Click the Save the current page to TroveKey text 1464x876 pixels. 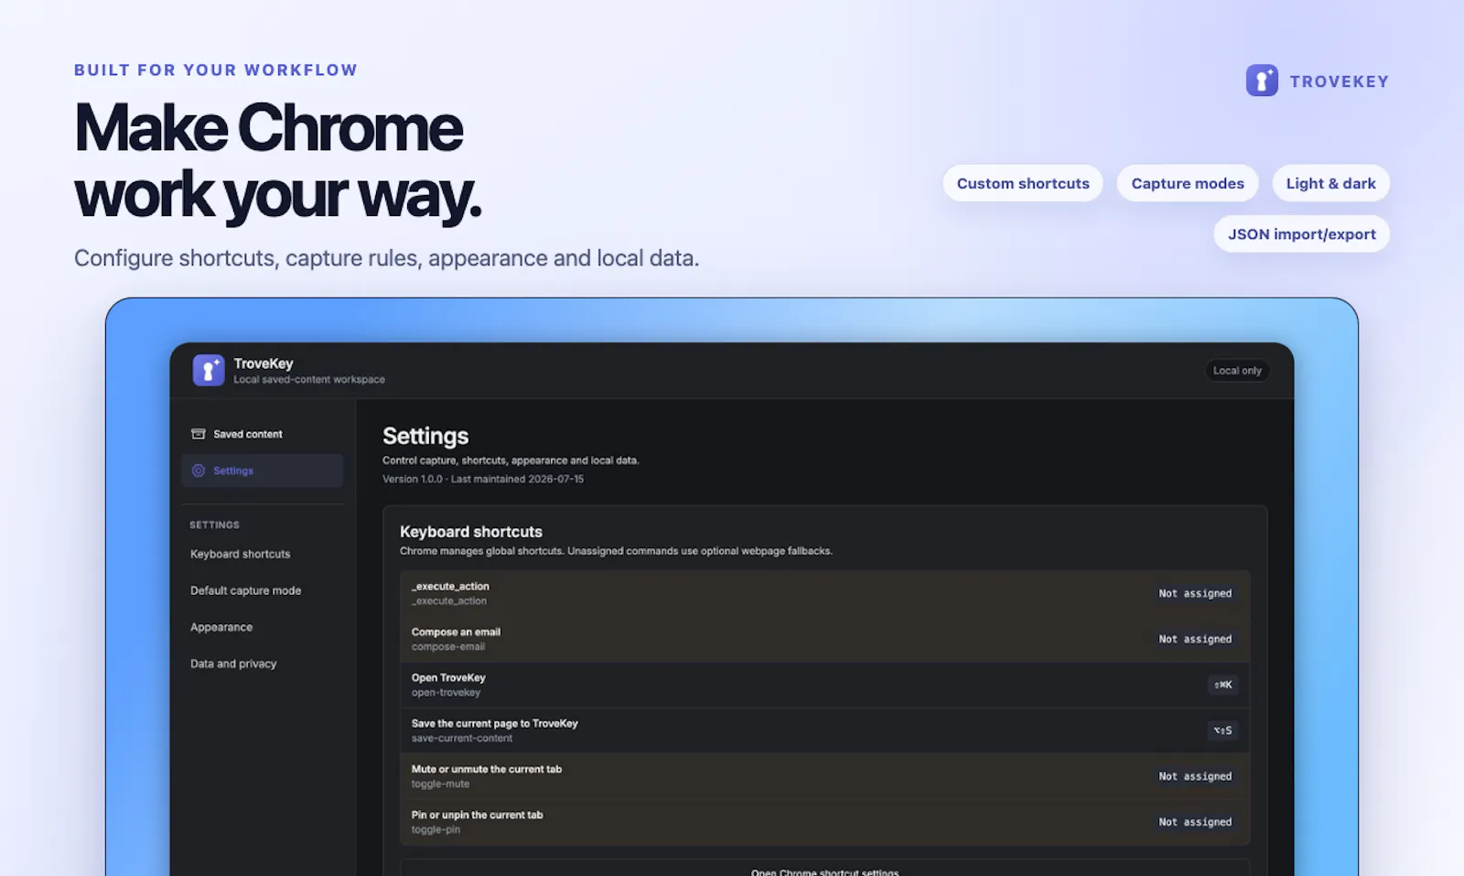pos(494,723)
